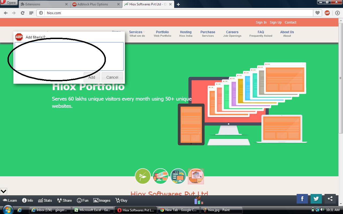Image resolution: width=343 pixels, height=214 pixels.
Task: Select the second slider circle icon
Action: click(160, 176)
